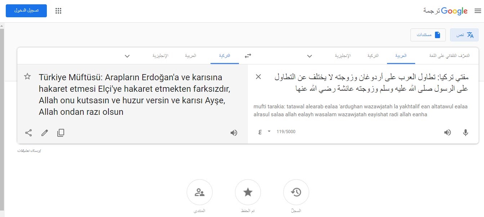Select التركية as the source language tab
This screenshot has width=484, height=217.
[x=373, y=56]
